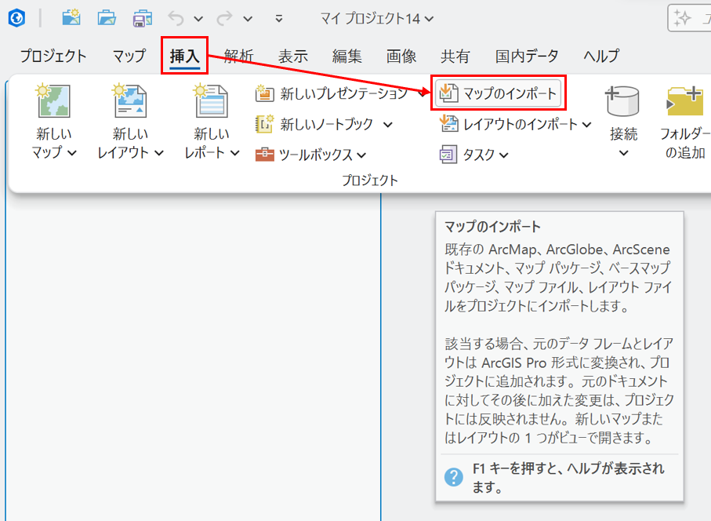
Task: Click the ツールボックス toolbox icon
Action: tap(264, 155)
